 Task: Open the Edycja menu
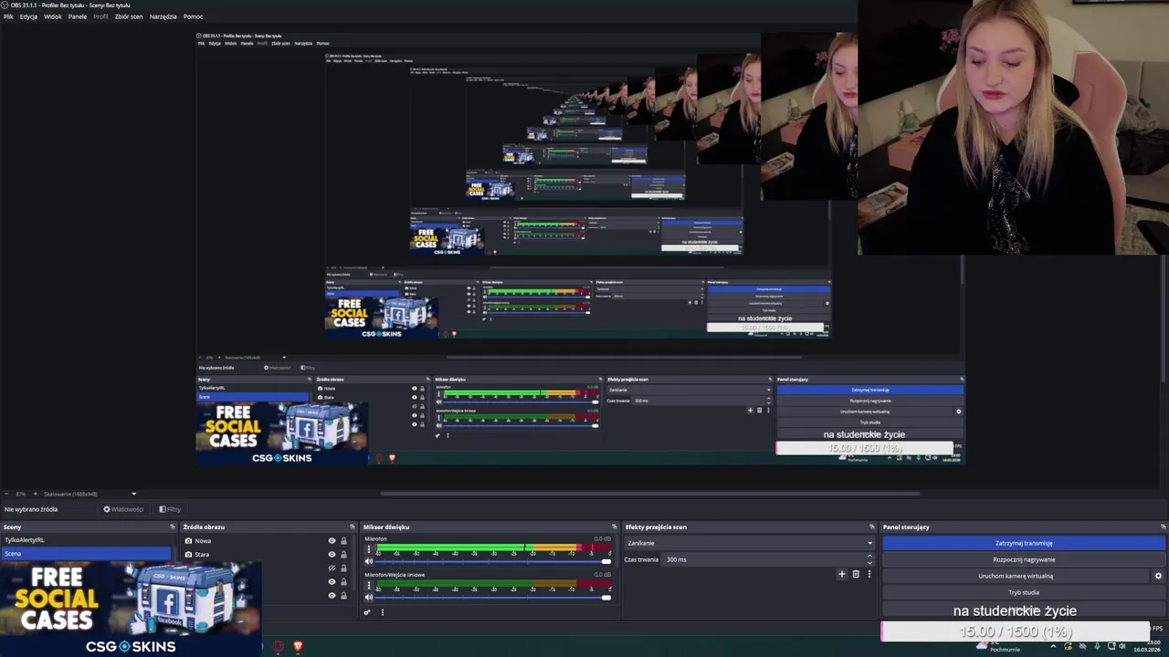[28, 16]
